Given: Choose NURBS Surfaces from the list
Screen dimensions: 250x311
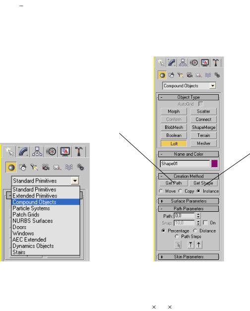Looking at the screenshot, I should (x=46, y=221).
